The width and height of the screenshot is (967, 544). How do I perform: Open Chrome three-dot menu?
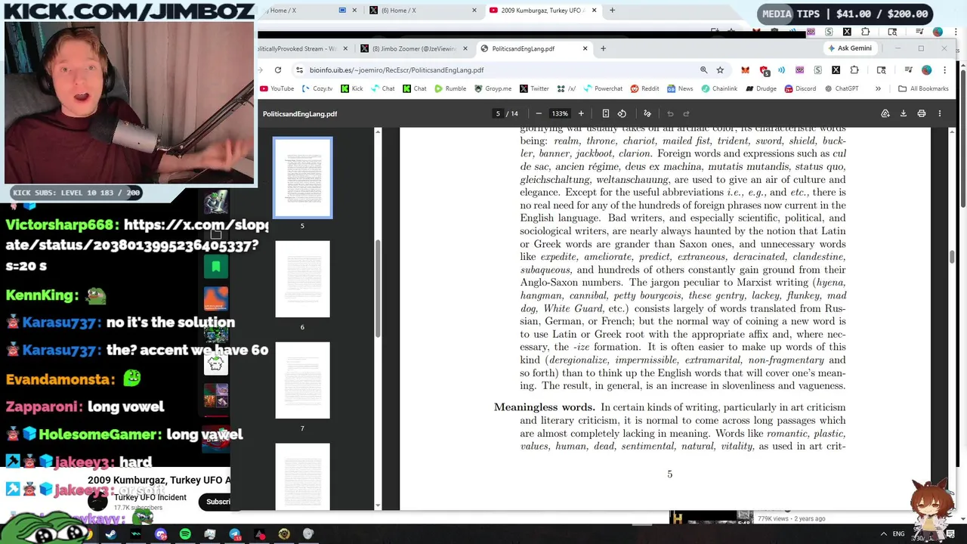(x=944, y=70)
